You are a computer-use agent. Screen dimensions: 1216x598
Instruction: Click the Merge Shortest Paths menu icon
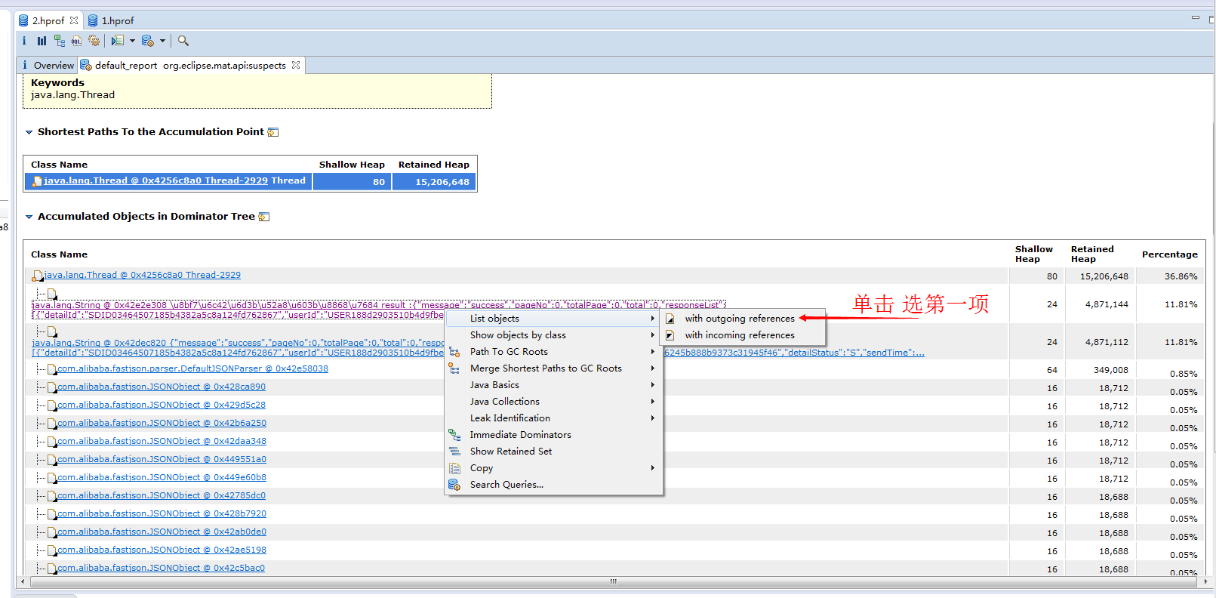coord(454,368)
